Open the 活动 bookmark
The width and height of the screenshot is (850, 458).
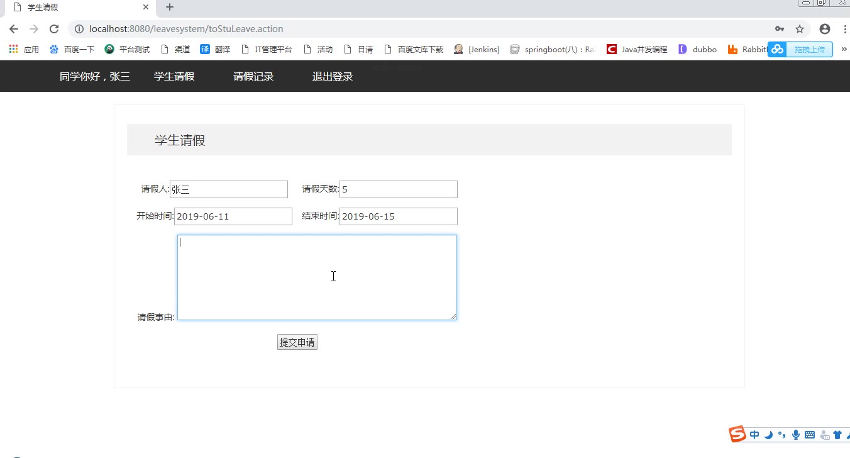coord(318,49)
